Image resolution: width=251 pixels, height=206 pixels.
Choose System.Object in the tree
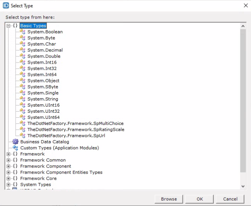click(43, 81)
